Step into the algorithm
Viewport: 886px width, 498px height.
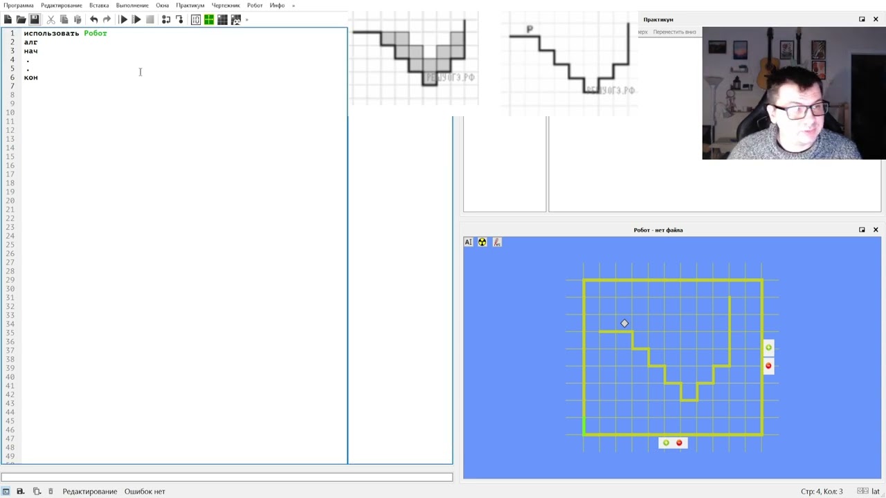pyautogui.click(x=179, y=19)
